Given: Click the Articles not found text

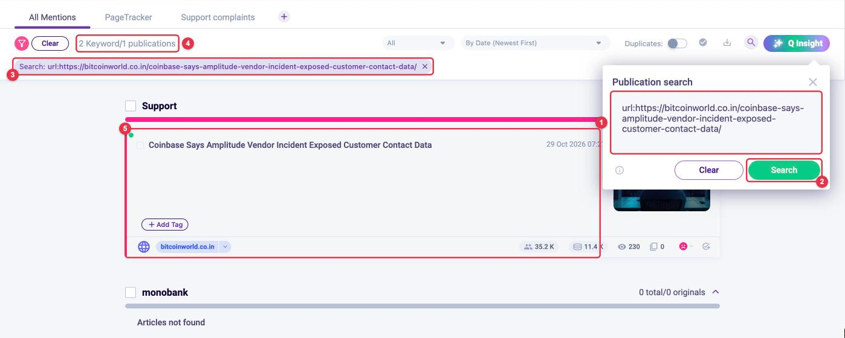Looking at the screenshot, I should point(171,322).
